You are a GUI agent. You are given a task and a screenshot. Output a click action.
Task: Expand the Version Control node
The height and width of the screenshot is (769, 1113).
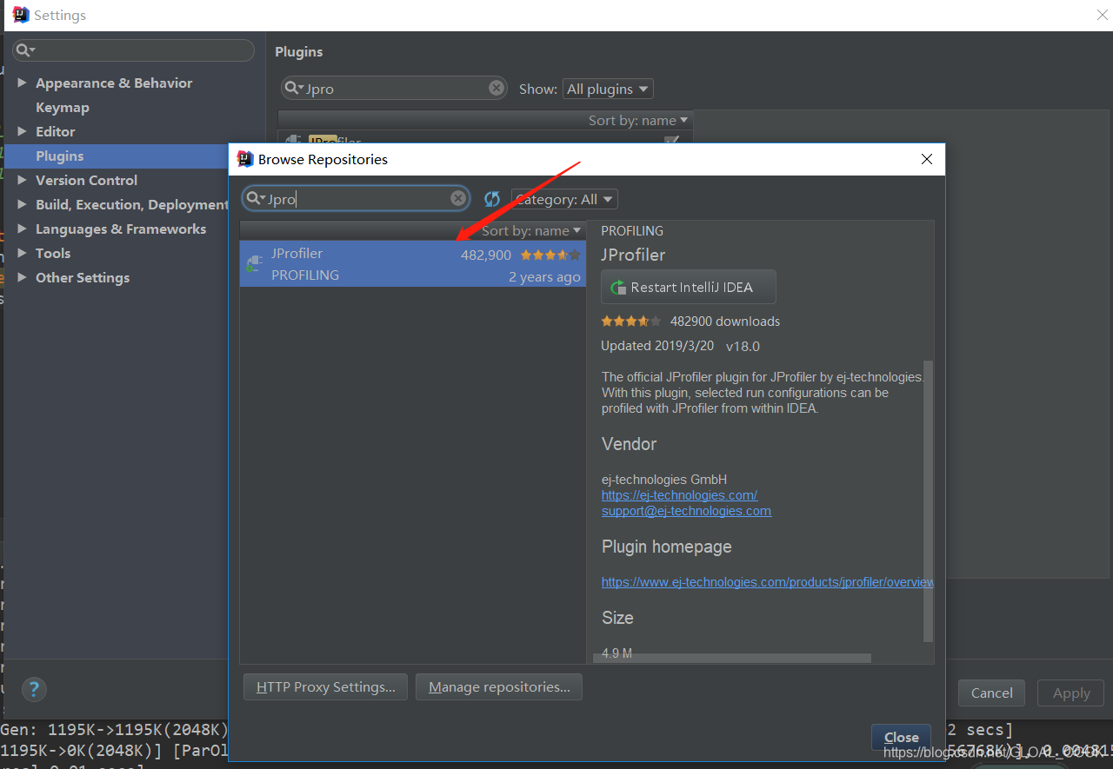[22, 180]
